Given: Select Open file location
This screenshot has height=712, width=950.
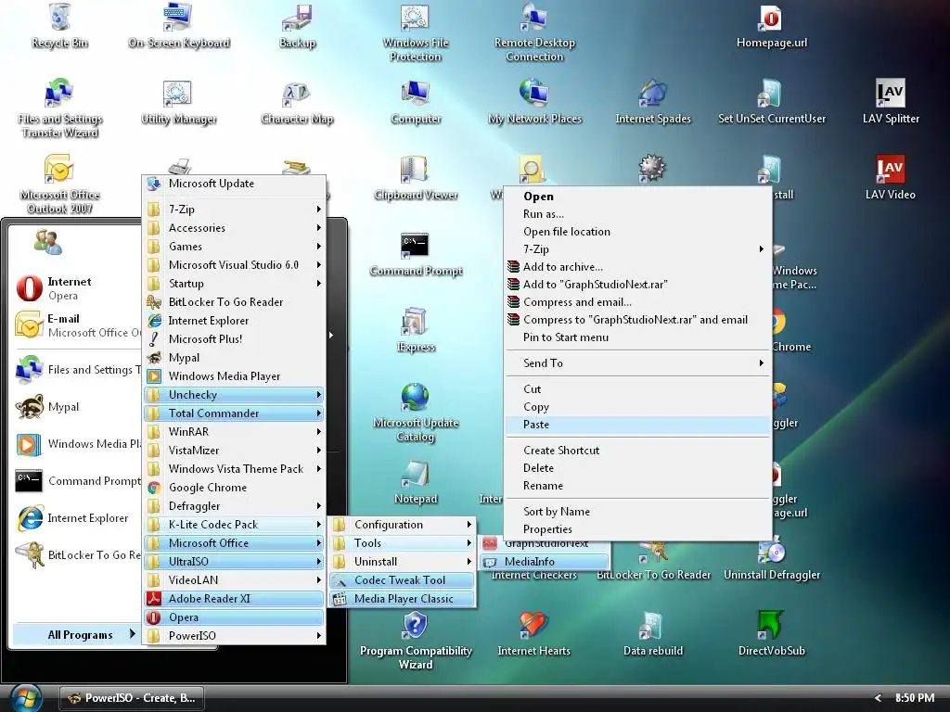Looking at the screenshot, I should [637, 231].
